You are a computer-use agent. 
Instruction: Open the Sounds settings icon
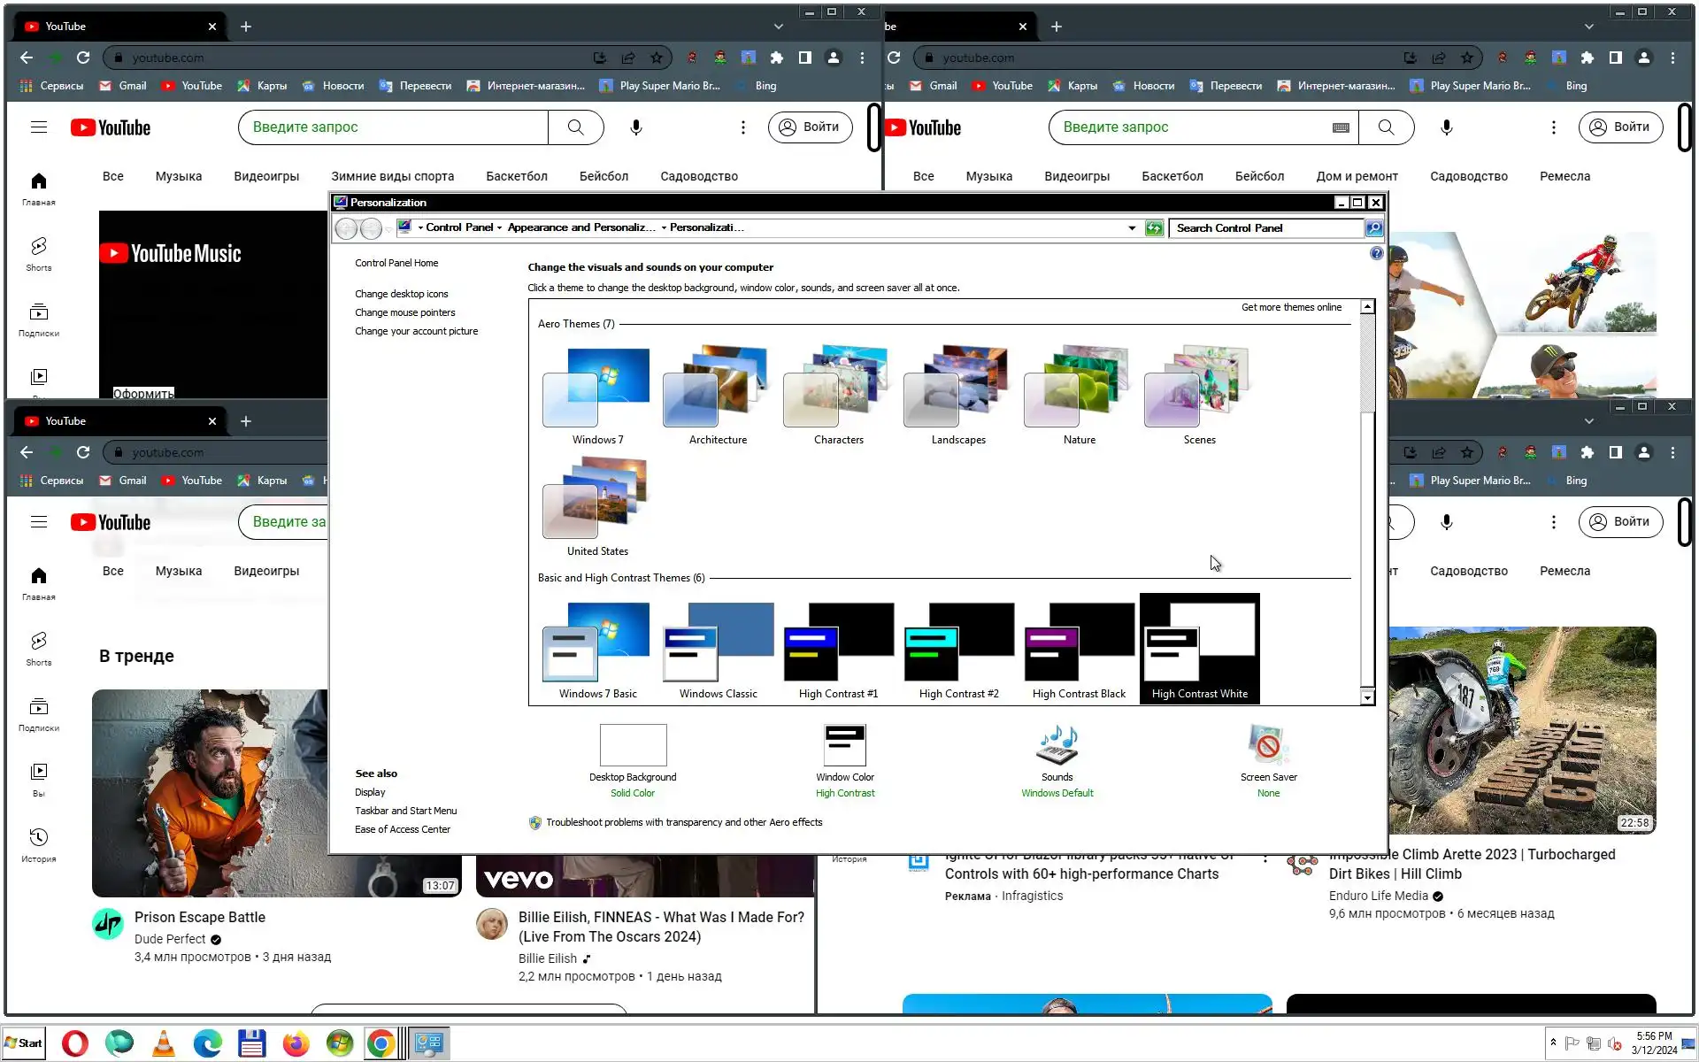(1057, 745)
